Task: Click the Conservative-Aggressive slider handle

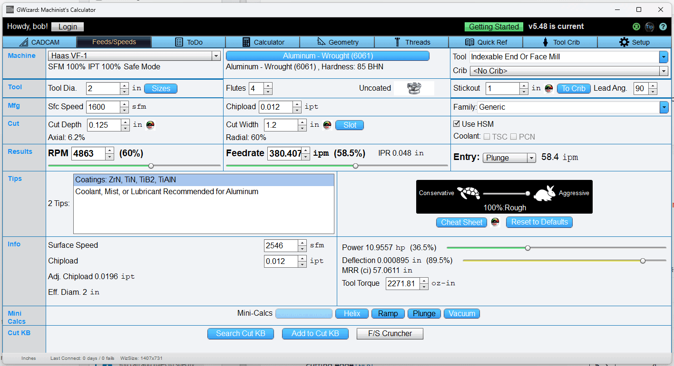Action: coord(527,194)
